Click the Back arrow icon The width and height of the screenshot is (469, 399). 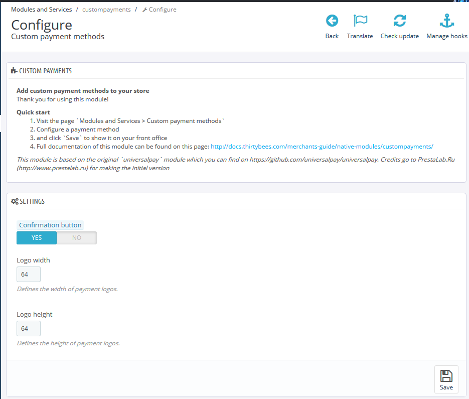(x=332, y=21)
